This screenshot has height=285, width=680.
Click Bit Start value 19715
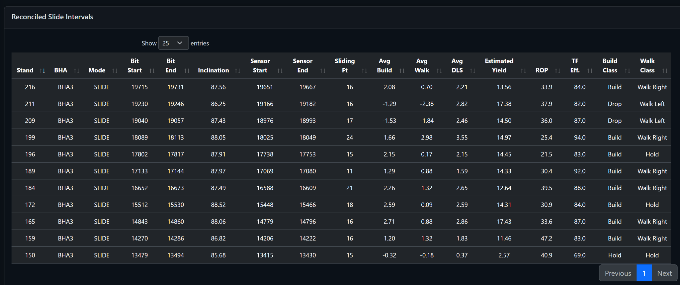click(139, 87)
